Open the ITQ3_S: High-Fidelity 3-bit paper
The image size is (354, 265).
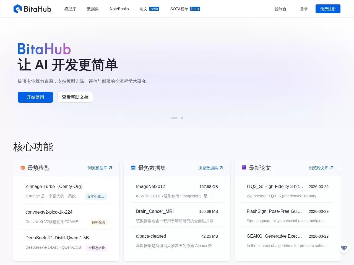275,187
